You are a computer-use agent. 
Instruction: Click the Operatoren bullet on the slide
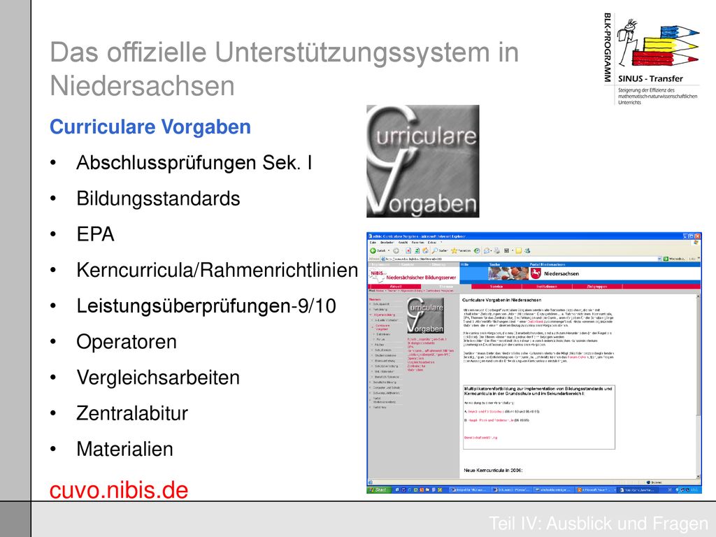[127, 342]
